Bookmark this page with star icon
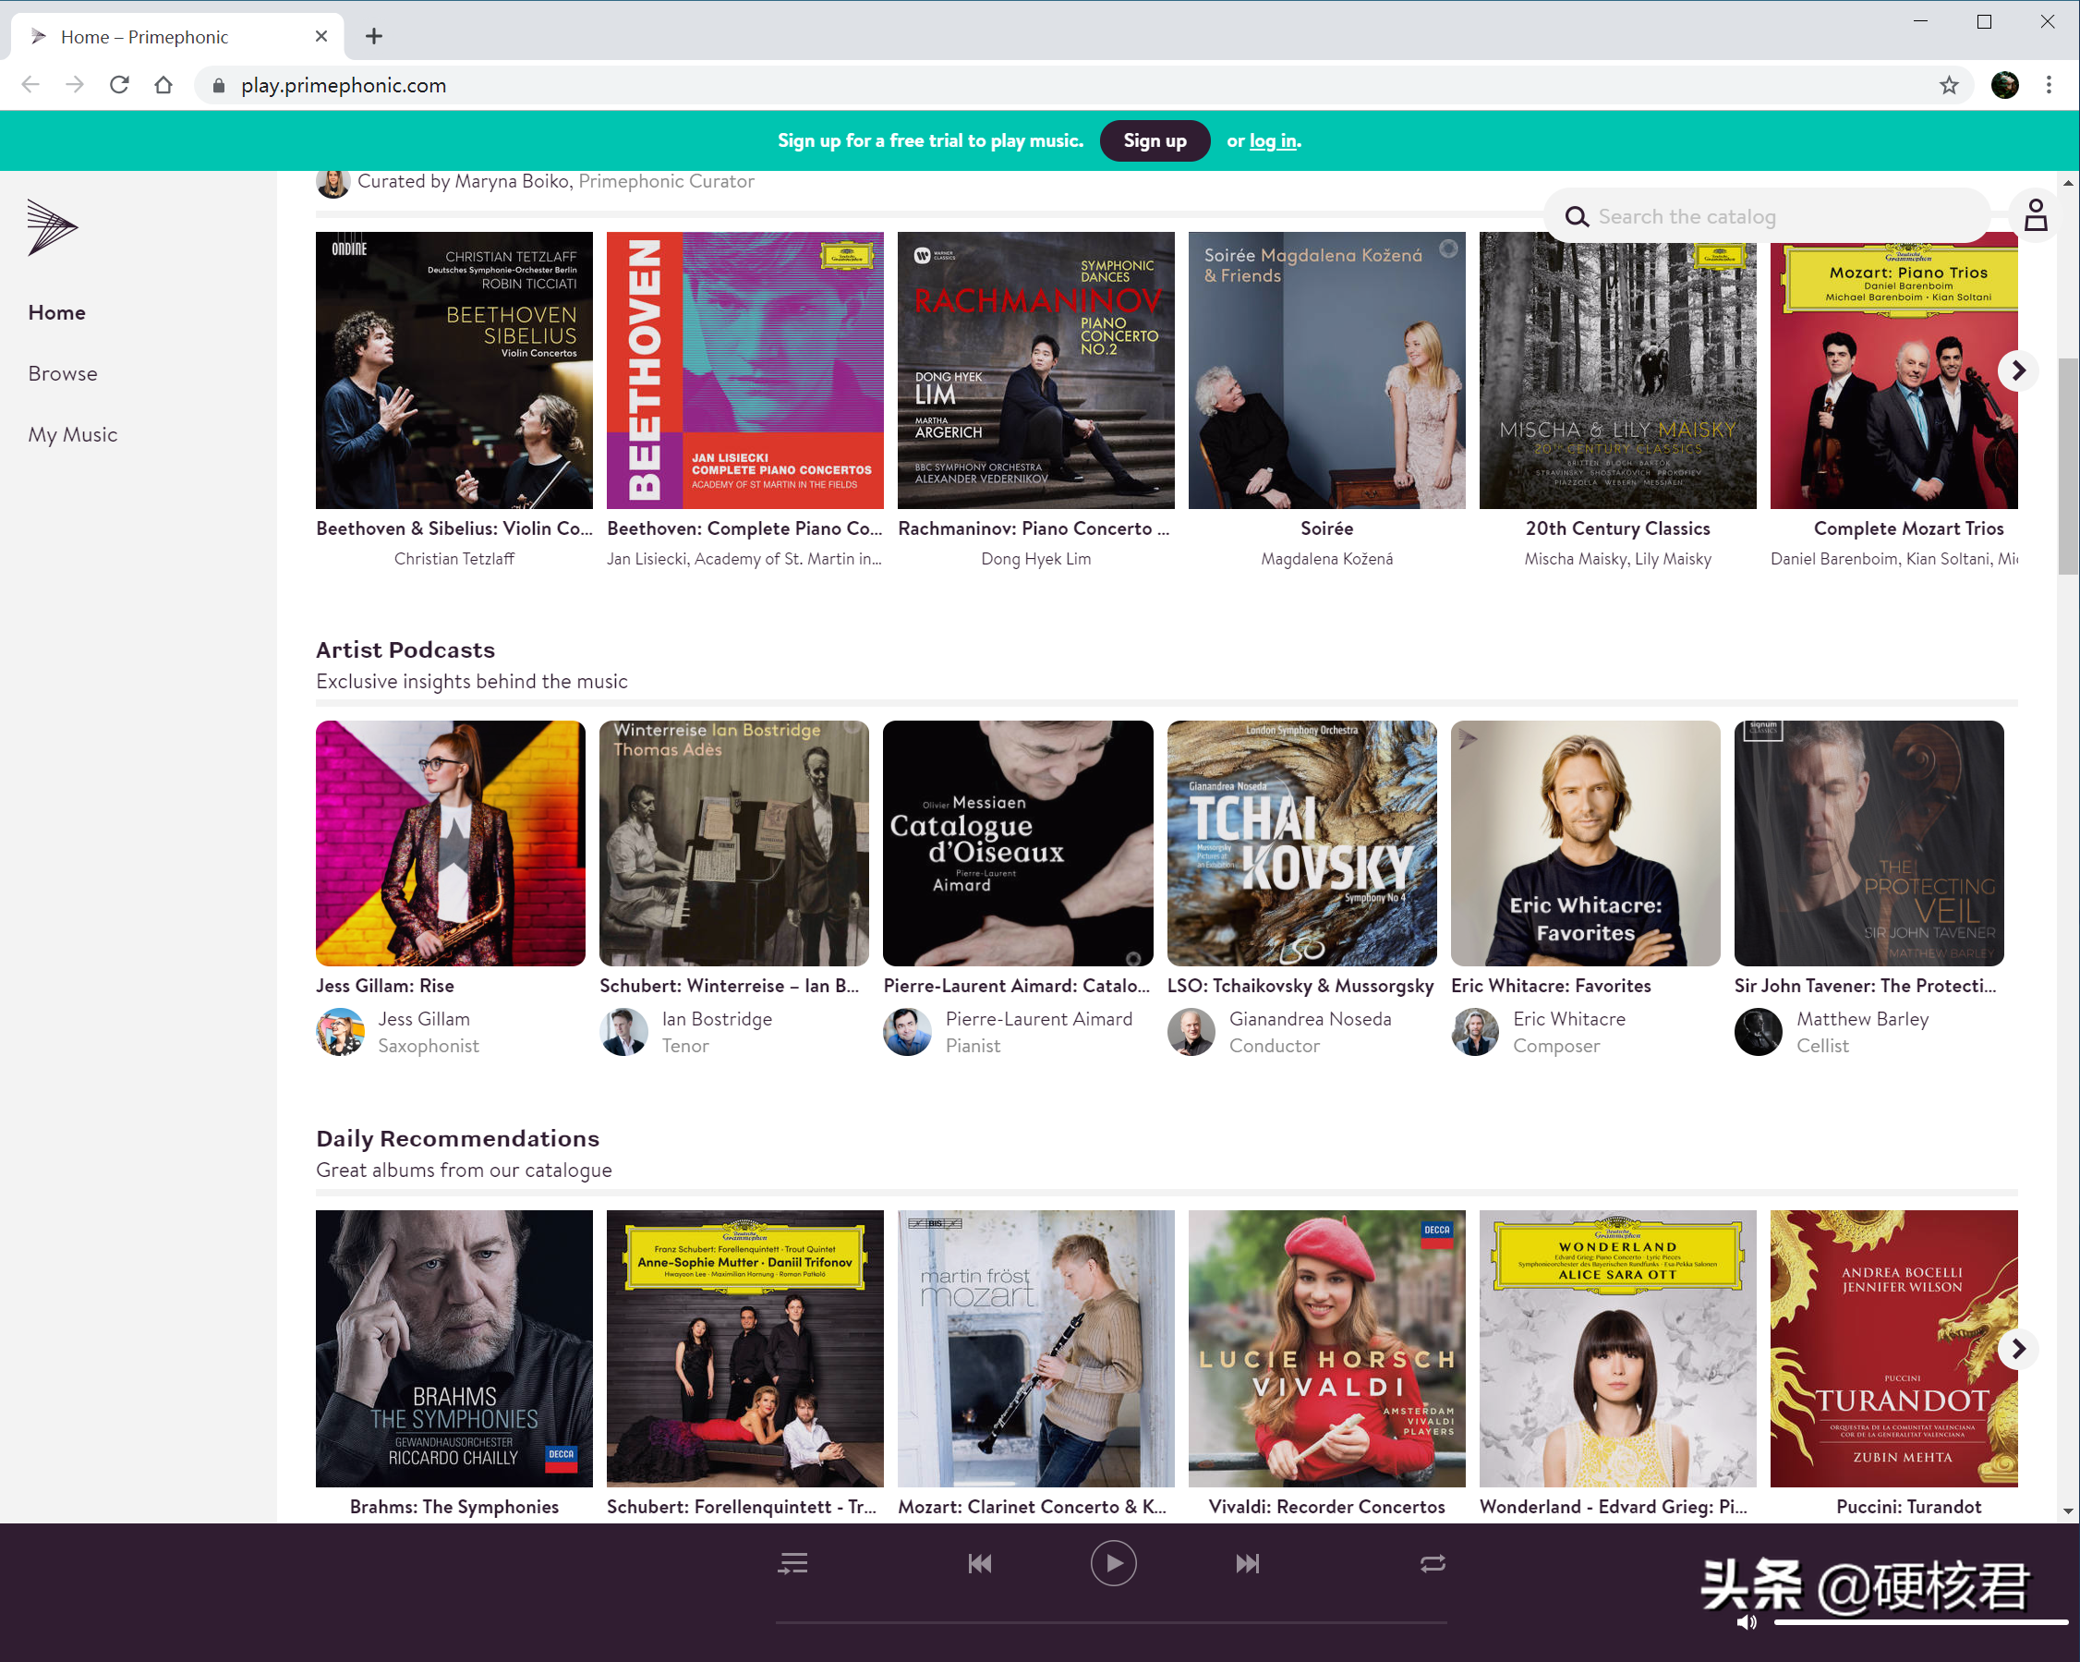This screenshot has height=1662, width=2080. [x=1949, y=85]
